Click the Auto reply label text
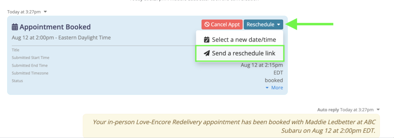Viewport: 394px width, 138px height. (328, 110)
